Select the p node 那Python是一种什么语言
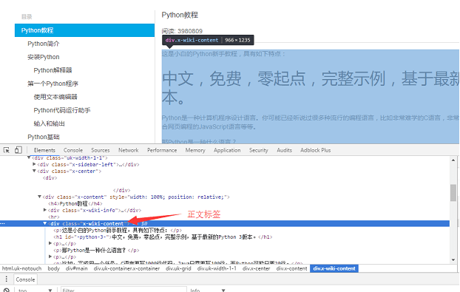The image size is (460, 292). [96, 250]
